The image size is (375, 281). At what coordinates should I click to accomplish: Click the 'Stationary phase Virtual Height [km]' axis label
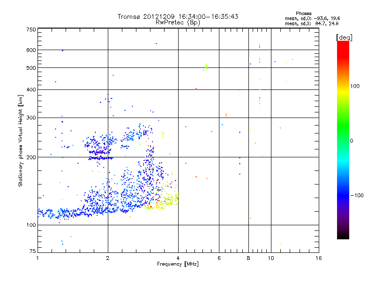point(20,141)
